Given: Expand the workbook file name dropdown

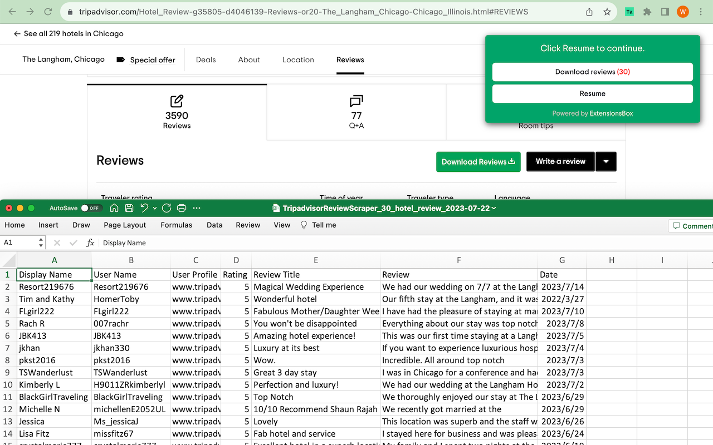Looking at the screenshot, I should click(494, 209).
